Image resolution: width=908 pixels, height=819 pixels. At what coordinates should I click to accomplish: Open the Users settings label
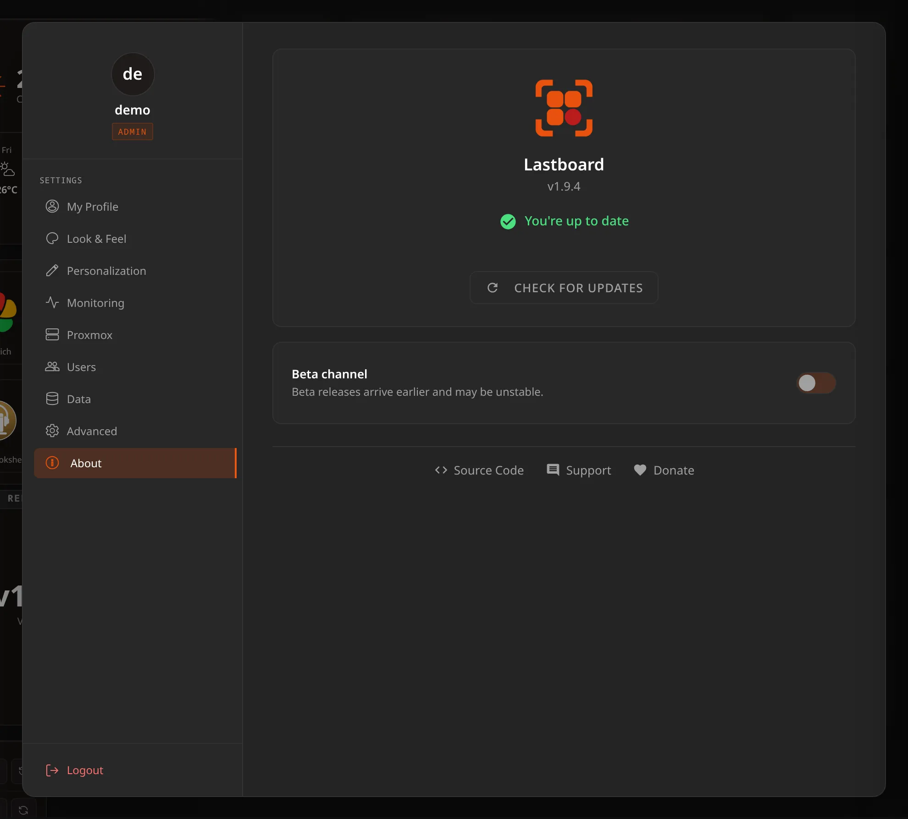pos(81,367)
